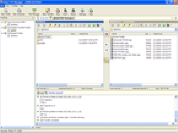Activate the gray title bar of the right pane
The image size is (178, 133).
[144, 22]
